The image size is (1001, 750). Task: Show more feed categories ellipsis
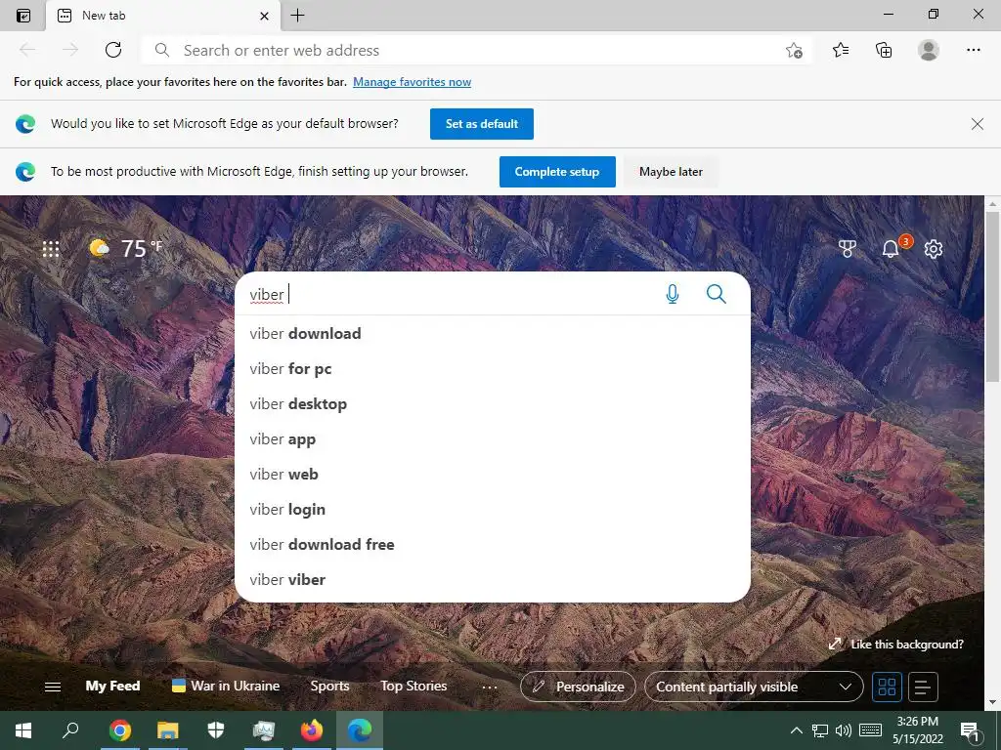coord(490,687)
